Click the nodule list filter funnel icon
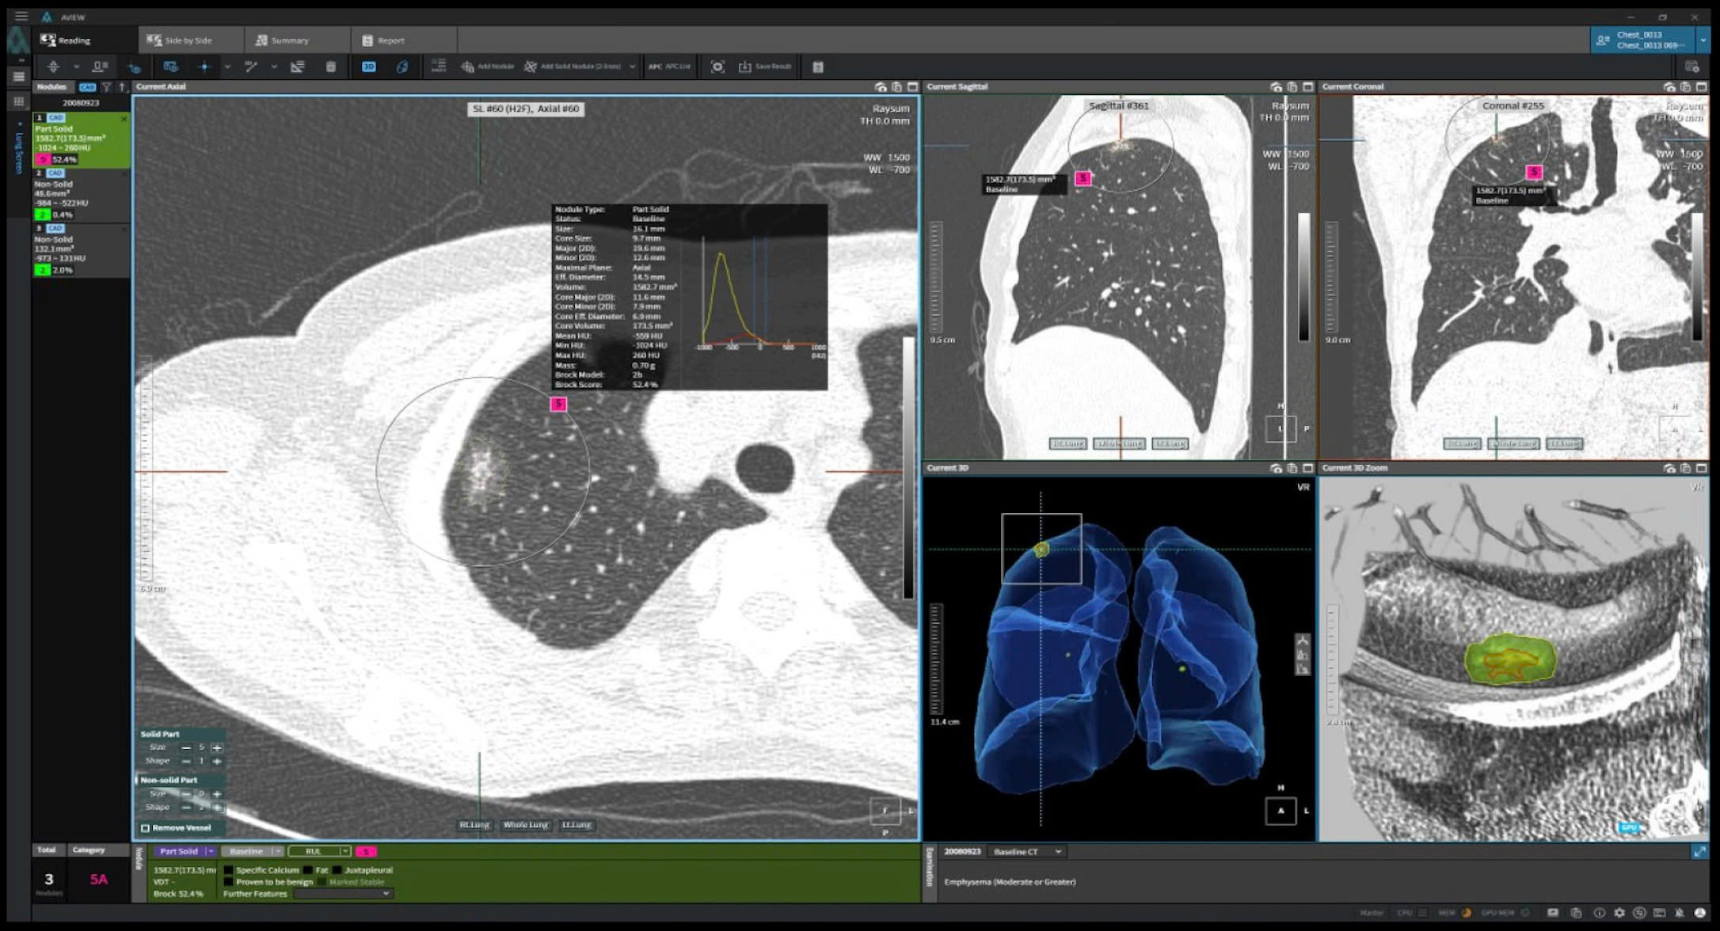The height and width of the screenshot is (931, 1720). [x=107, y=87]
